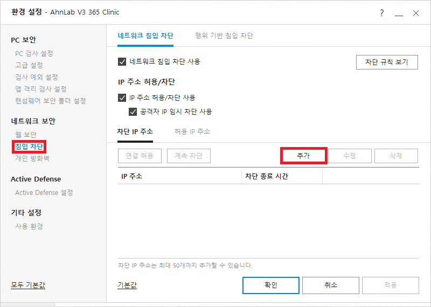The image size is (431, 307).
Task: Click the 적용 button
Action: 391,285
